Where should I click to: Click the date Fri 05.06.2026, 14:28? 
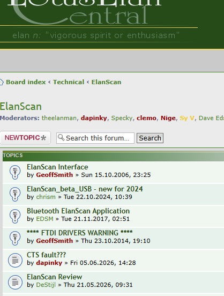coord(103,263)
